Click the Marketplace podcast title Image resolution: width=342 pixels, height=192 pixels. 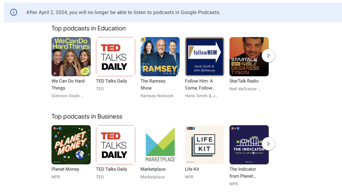tap(153, 169)
